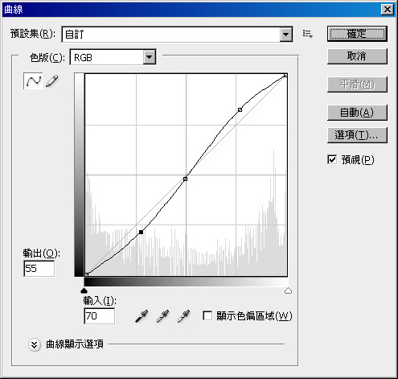
Task: Click the black input slider triangle
Action: [x=84, y=290]
